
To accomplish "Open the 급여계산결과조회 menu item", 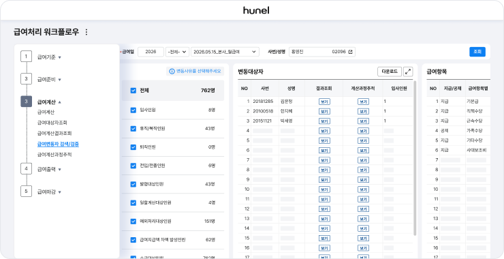I will click(54, 133).
